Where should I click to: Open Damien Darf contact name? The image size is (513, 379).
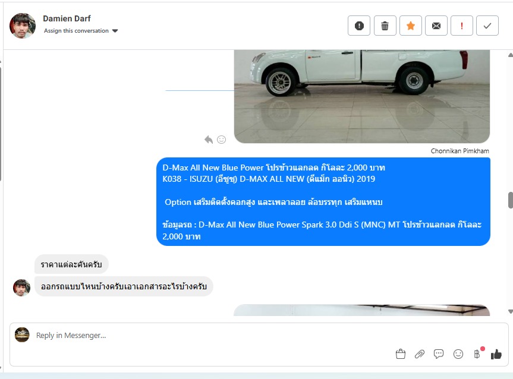67,18
